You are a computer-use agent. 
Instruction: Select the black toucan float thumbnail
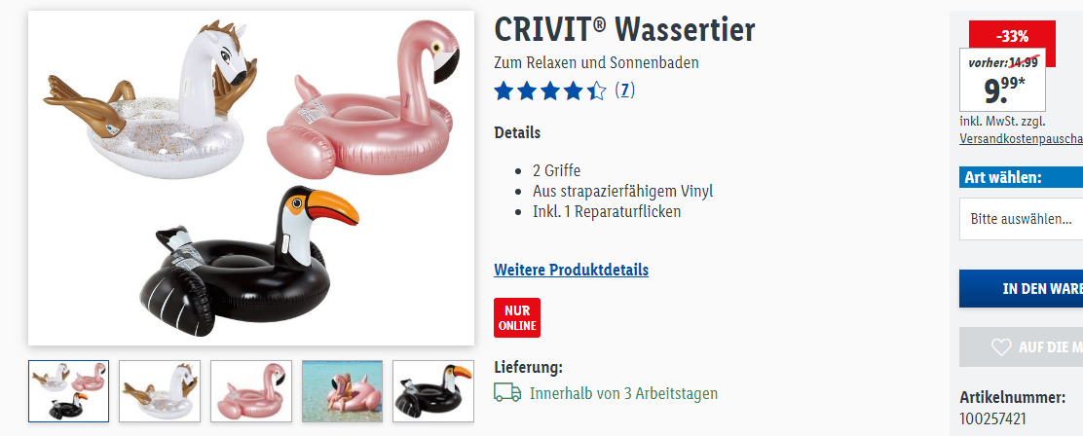433,391
